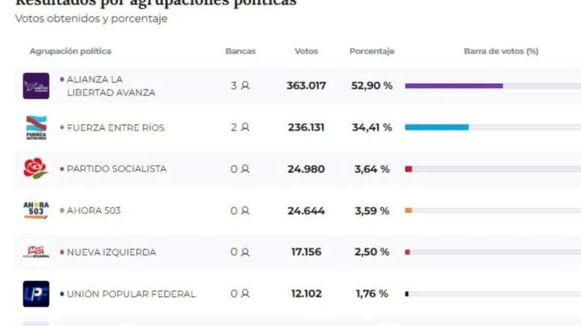Click the Votos column header

coord(306,51)
